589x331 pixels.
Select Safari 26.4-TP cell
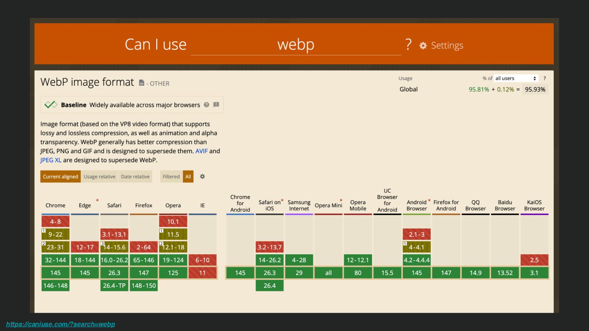114,285
